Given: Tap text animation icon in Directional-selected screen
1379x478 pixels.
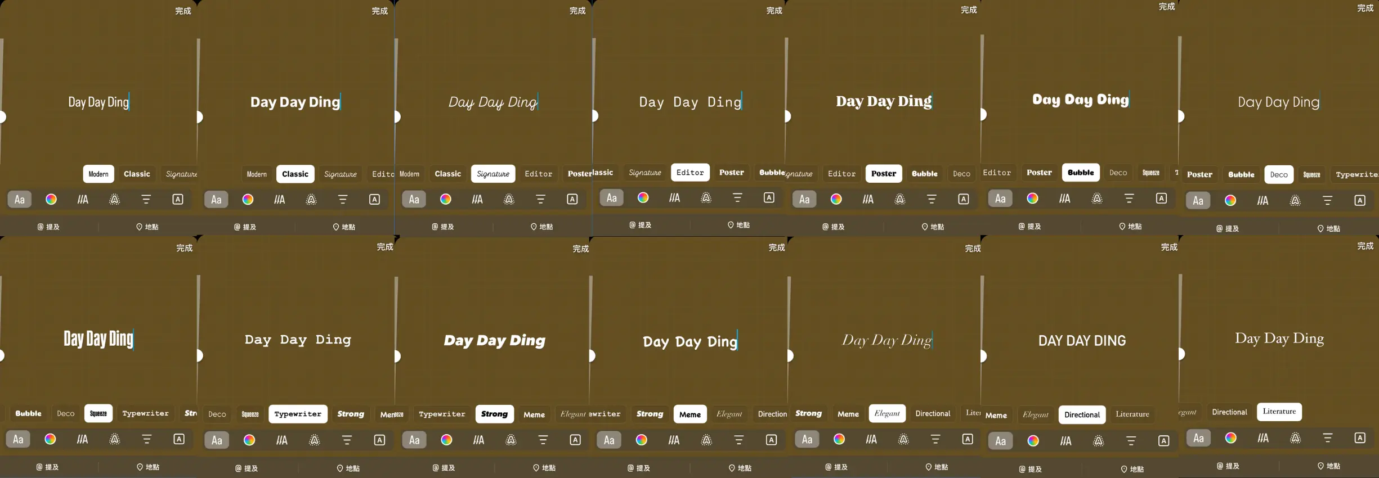Looking at the screenshot, I should (x=1065, y=441).
